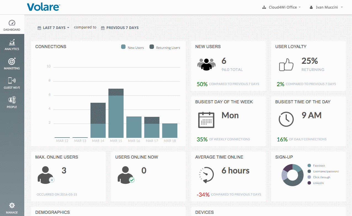Click the Busiest Day calendar icon
Viewport: 352px width, 216px height.
coord(206,120)
